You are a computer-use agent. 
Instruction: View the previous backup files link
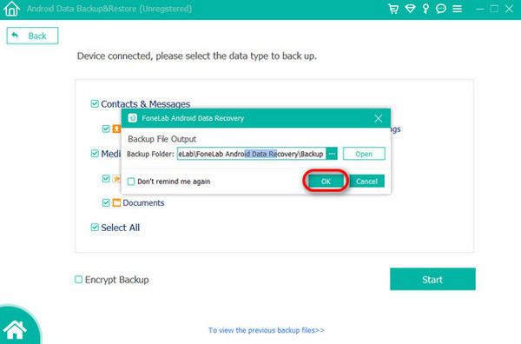[x=267, y=330]
